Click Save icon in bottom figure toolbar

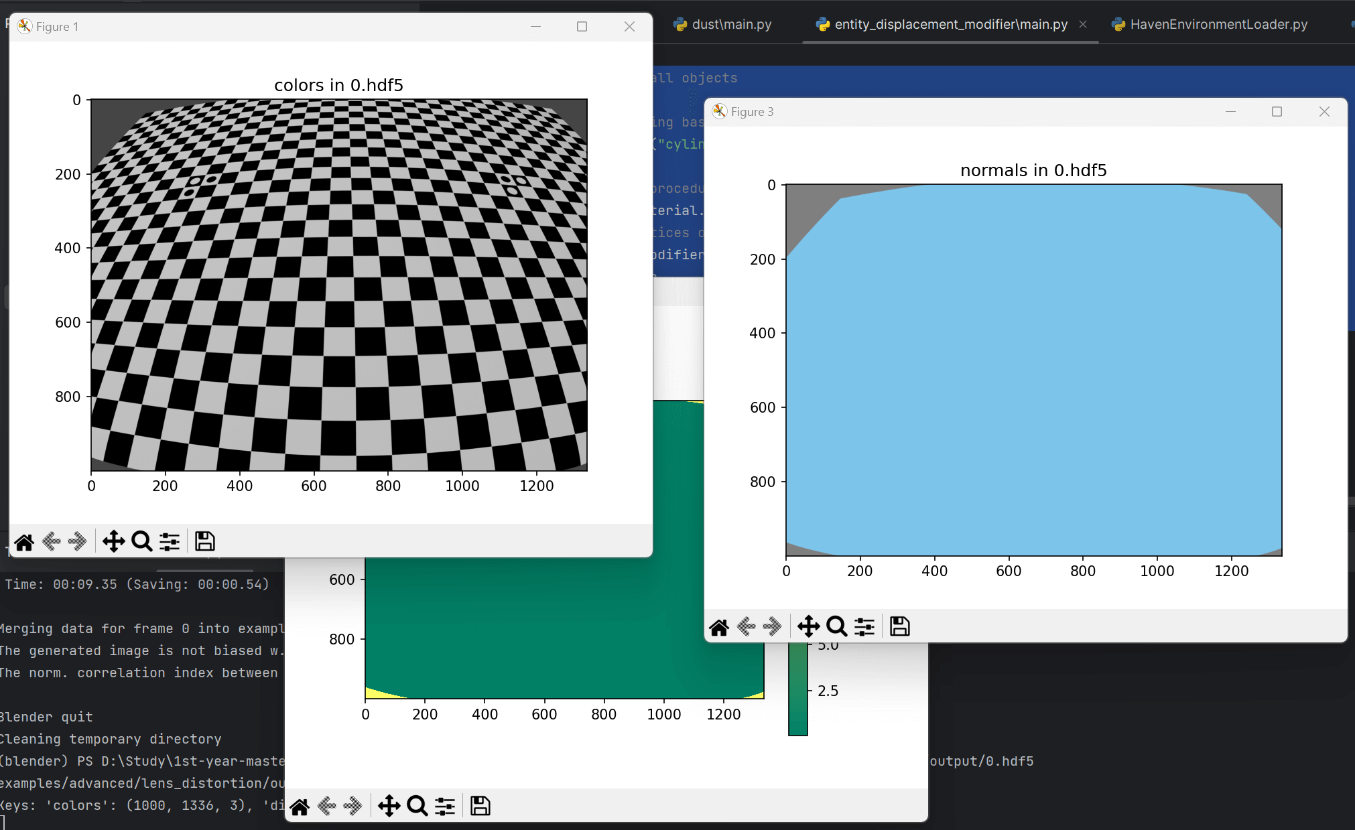tap(480, 806)
